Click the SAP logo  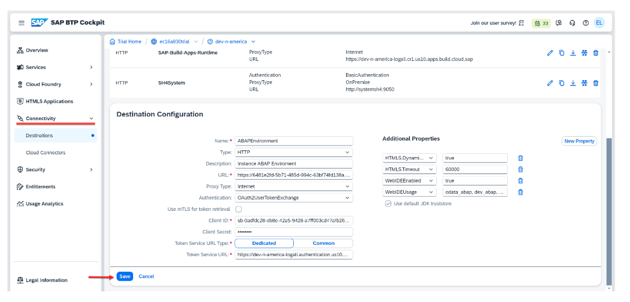pos(40,23)
